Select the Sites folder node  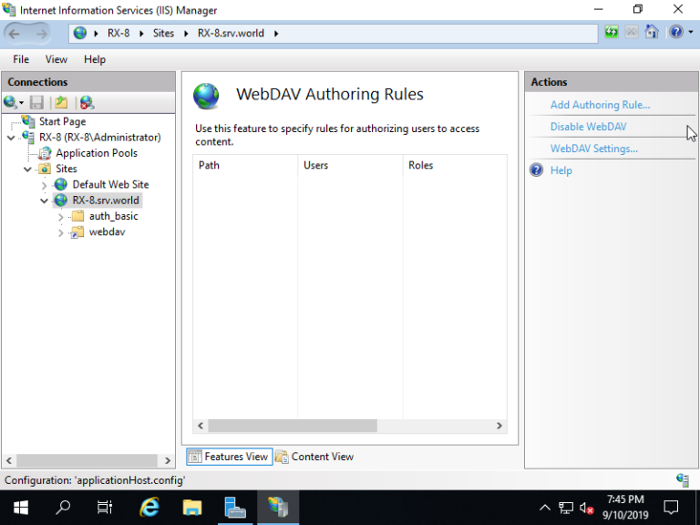[66, 169]
